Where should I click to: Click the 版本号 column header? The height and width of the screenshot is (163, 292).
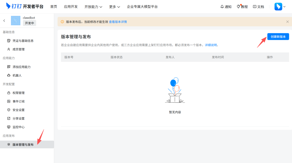(x=69, y=57)
